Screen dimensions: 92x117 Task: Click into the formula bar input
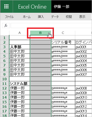[51, 25]
